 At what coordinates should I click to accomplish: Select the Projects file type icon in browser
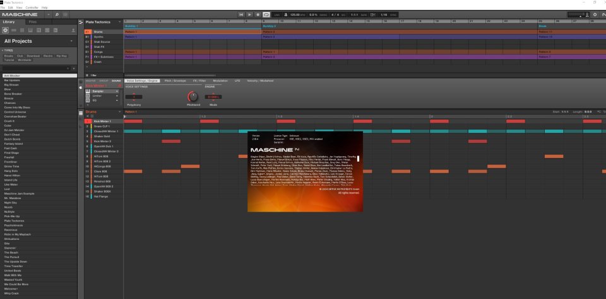click(6, 30)
